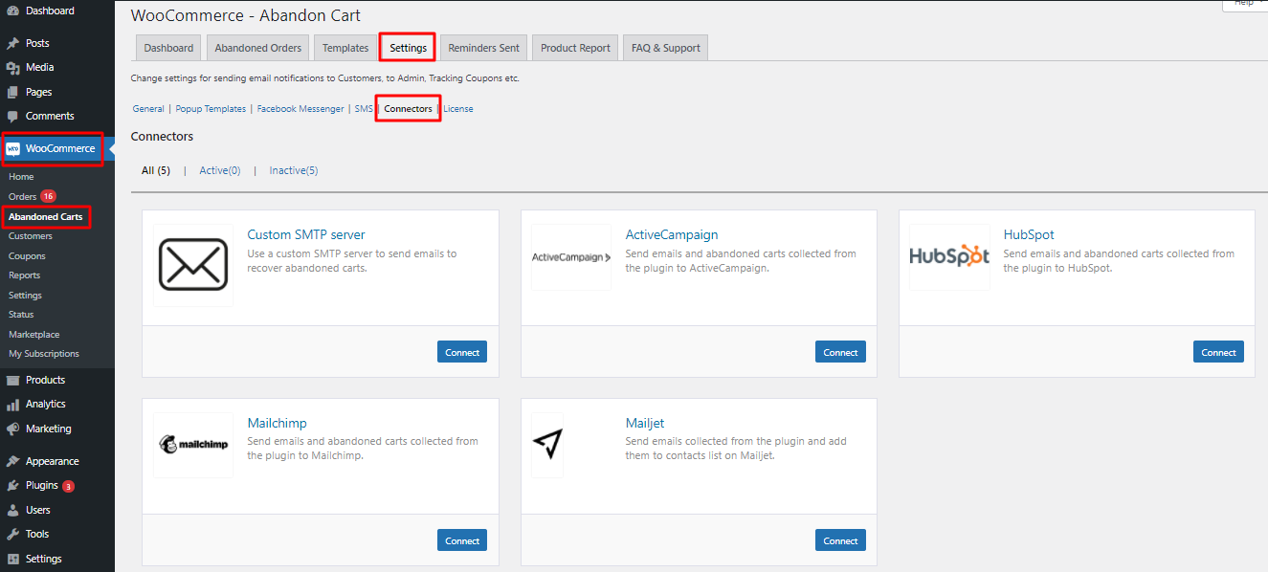
Task: Open the SMS settings link
Action: click(364, 109)
